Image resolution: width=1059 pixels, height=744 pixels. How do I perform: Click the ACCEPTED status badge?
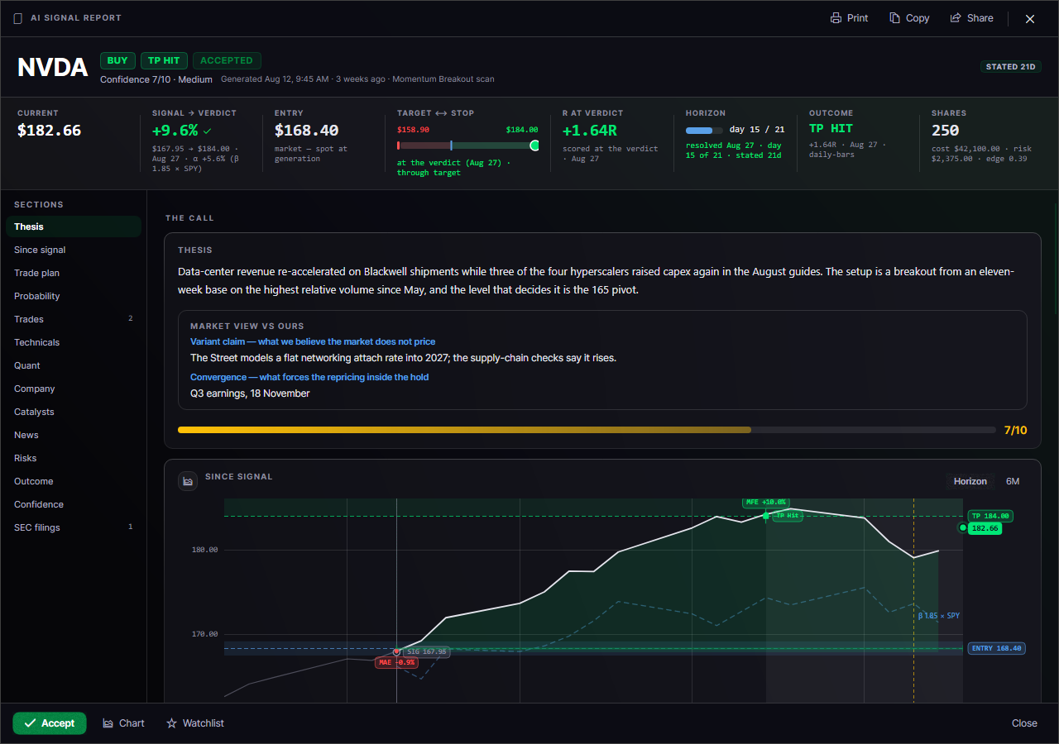[x=227, y=60]
